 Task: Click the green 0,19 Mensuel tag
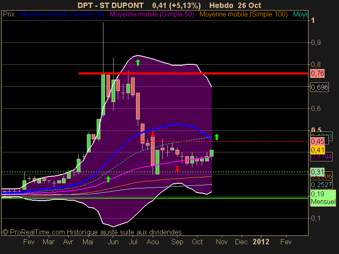tap(323, 198)
